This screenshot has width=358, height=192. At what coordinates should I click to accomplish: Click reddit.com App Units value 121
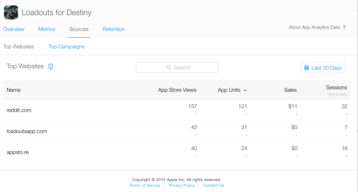[x=242, y=106]
